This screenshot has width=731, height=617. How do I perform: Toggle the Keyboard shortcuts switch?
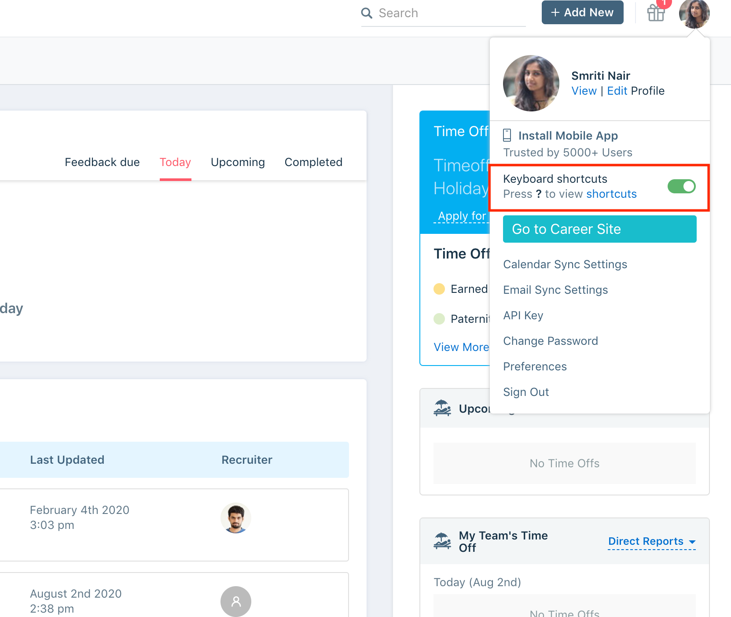681,186
